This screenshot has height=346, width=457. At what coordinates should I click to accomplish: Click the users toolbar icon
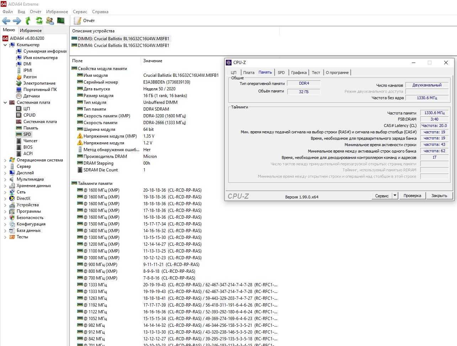[50, 21]
